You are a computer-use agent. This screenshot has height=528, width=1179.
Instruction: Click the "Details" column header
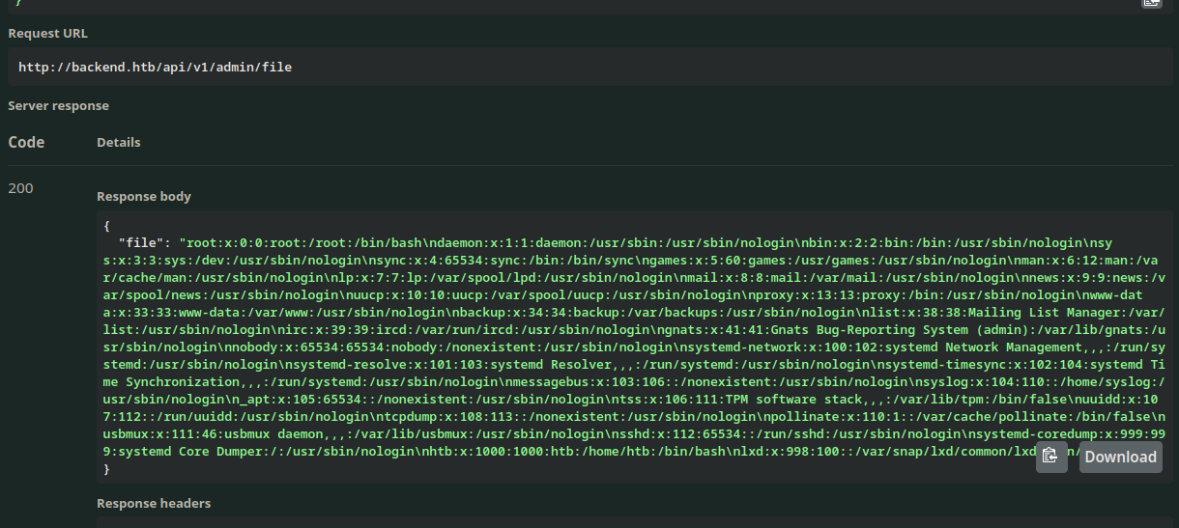click(x=118, y=142)
